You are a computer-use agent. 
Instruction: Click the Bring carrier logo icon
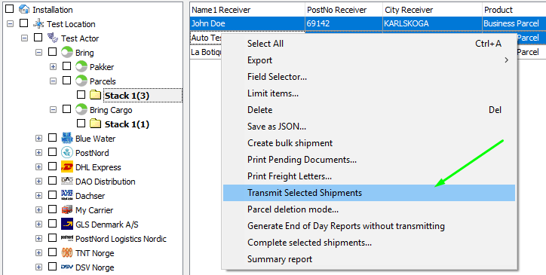pos(67,52)
